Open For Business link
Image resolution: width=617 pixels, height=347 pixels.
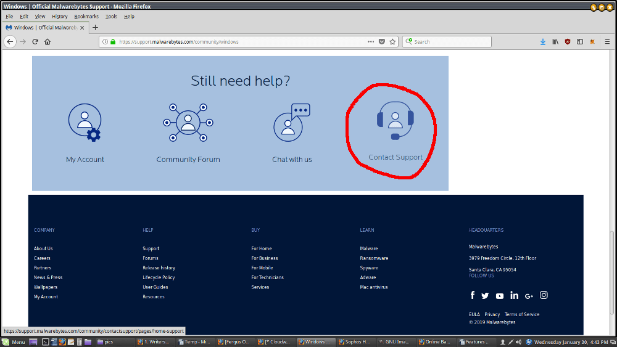265,258
